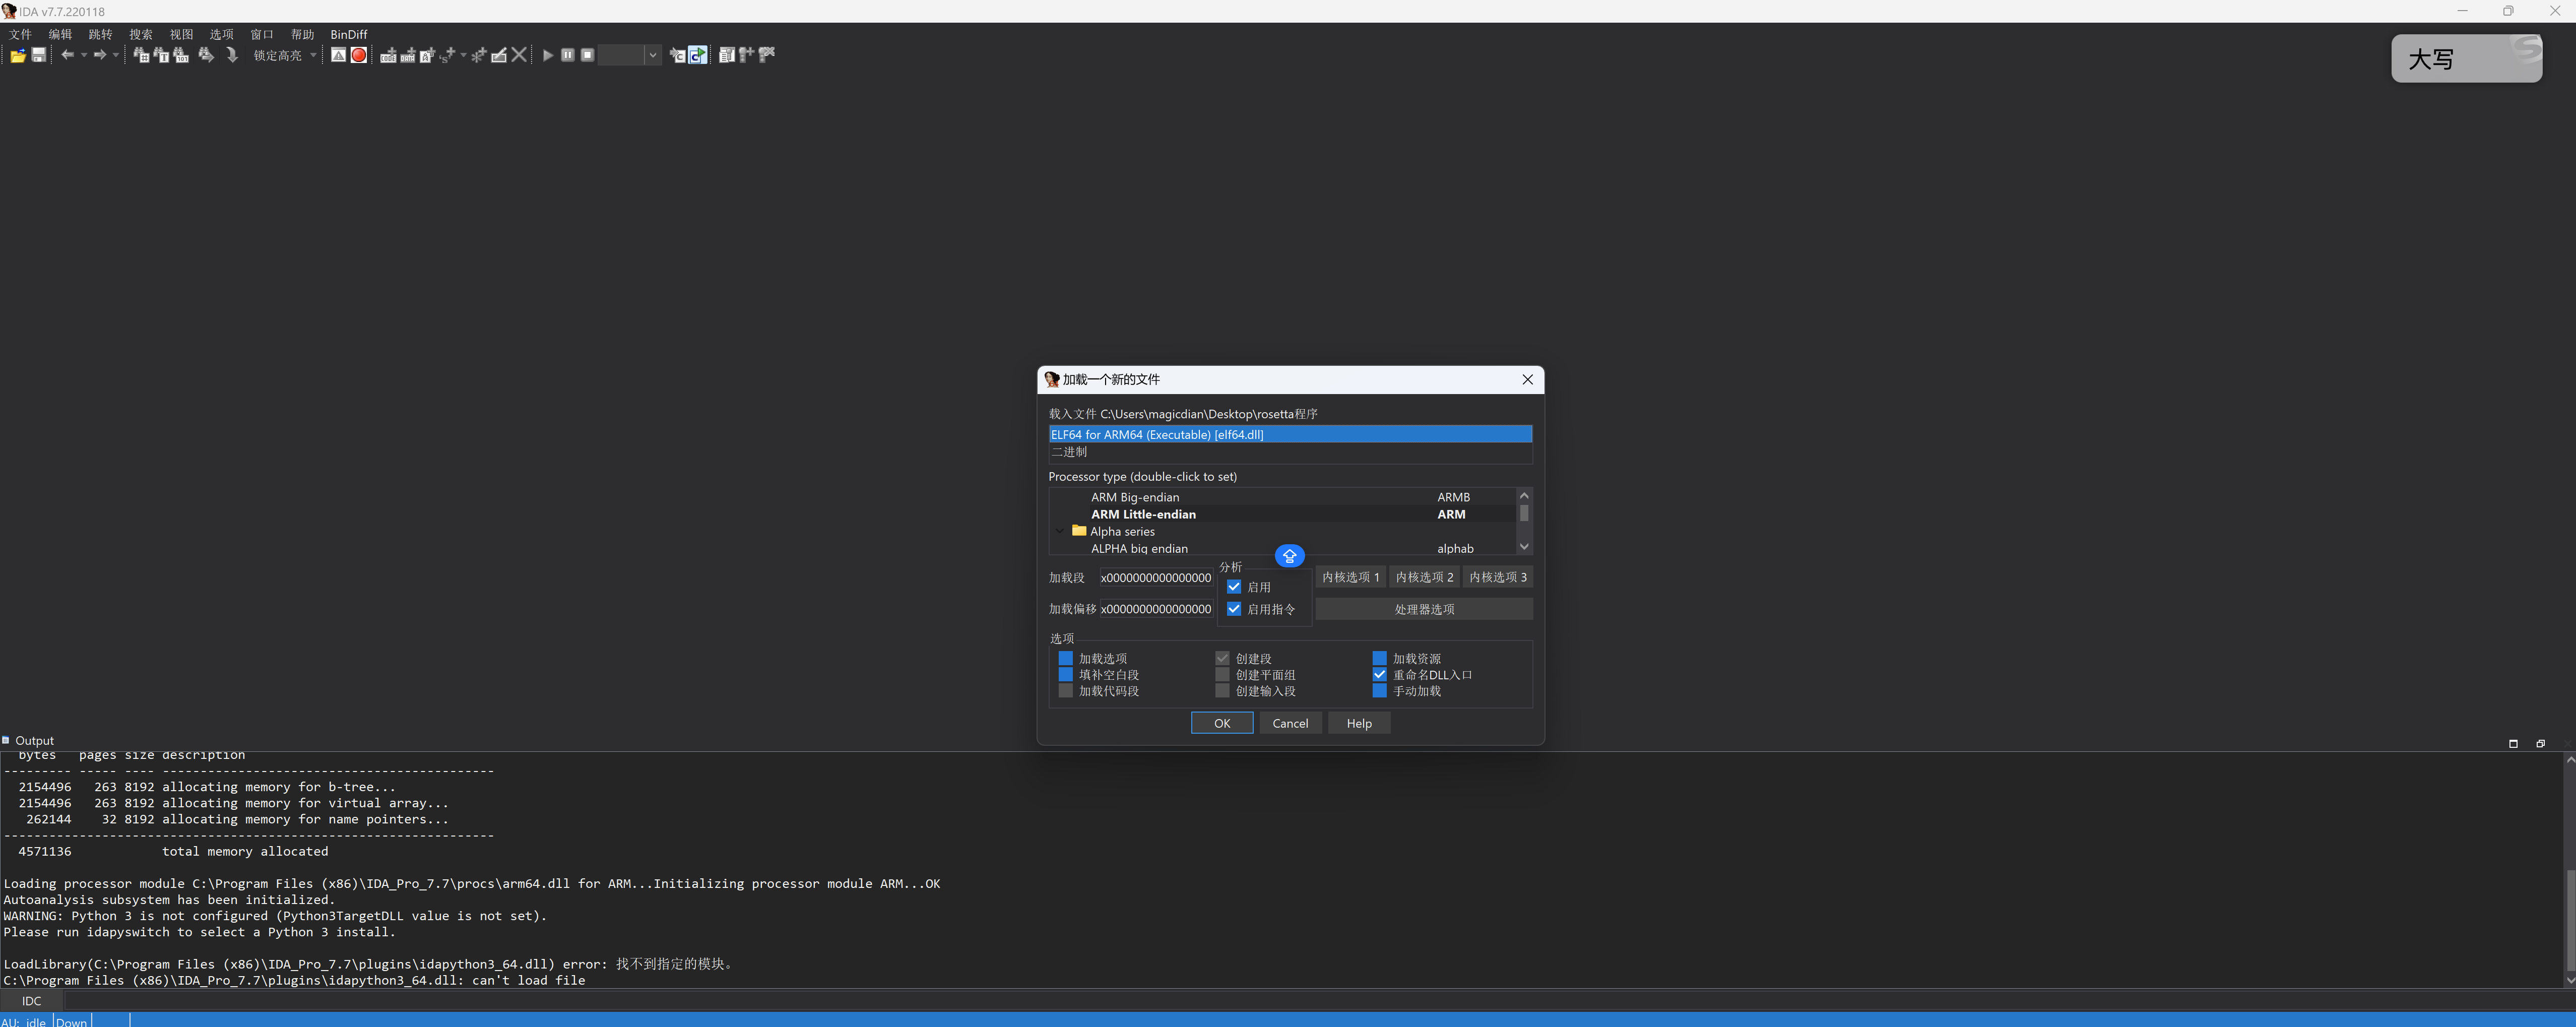Click the jump back arrow icon
The width and height of the screenshot is (2576, 1027).
tap(67, 55)
